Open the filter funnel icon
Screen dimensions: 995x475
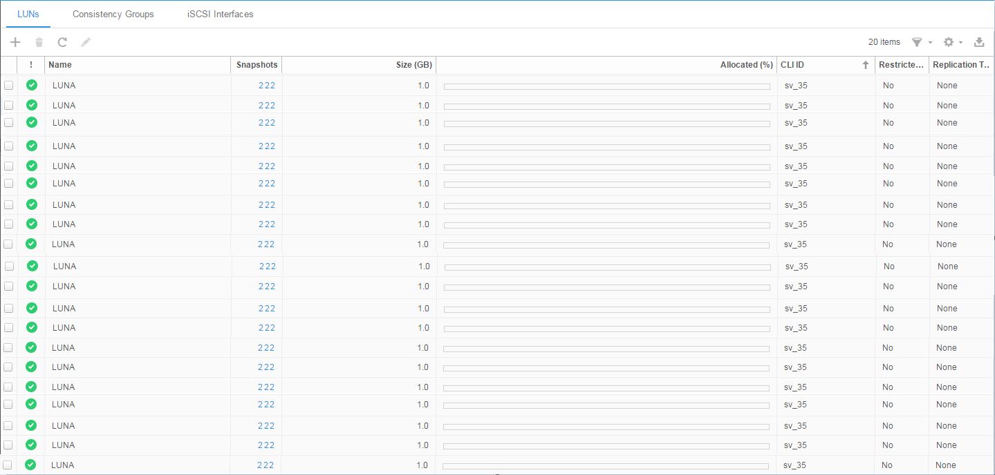point(918,41)
